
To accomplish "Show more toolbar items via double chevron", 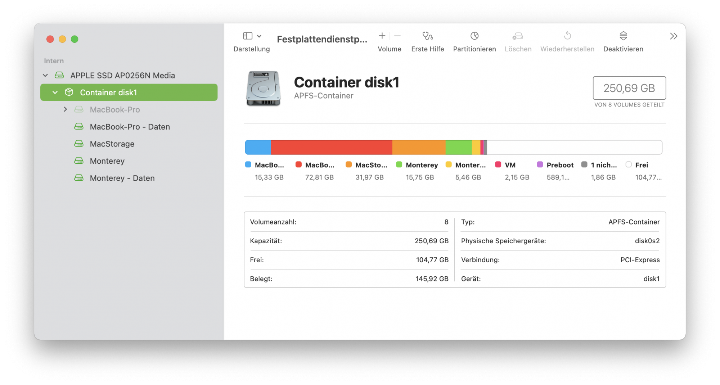I will [x=674, y=36].
